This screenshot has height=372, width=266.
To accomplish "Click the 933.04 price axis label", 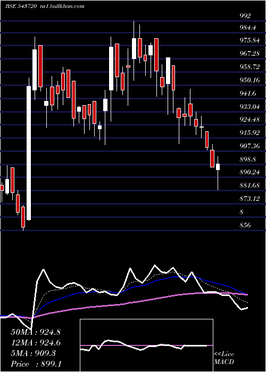I will (250, 107).
